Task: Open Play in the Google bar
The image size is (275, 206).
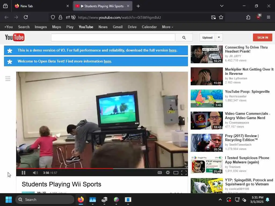Action: click(x=70, y=27)
